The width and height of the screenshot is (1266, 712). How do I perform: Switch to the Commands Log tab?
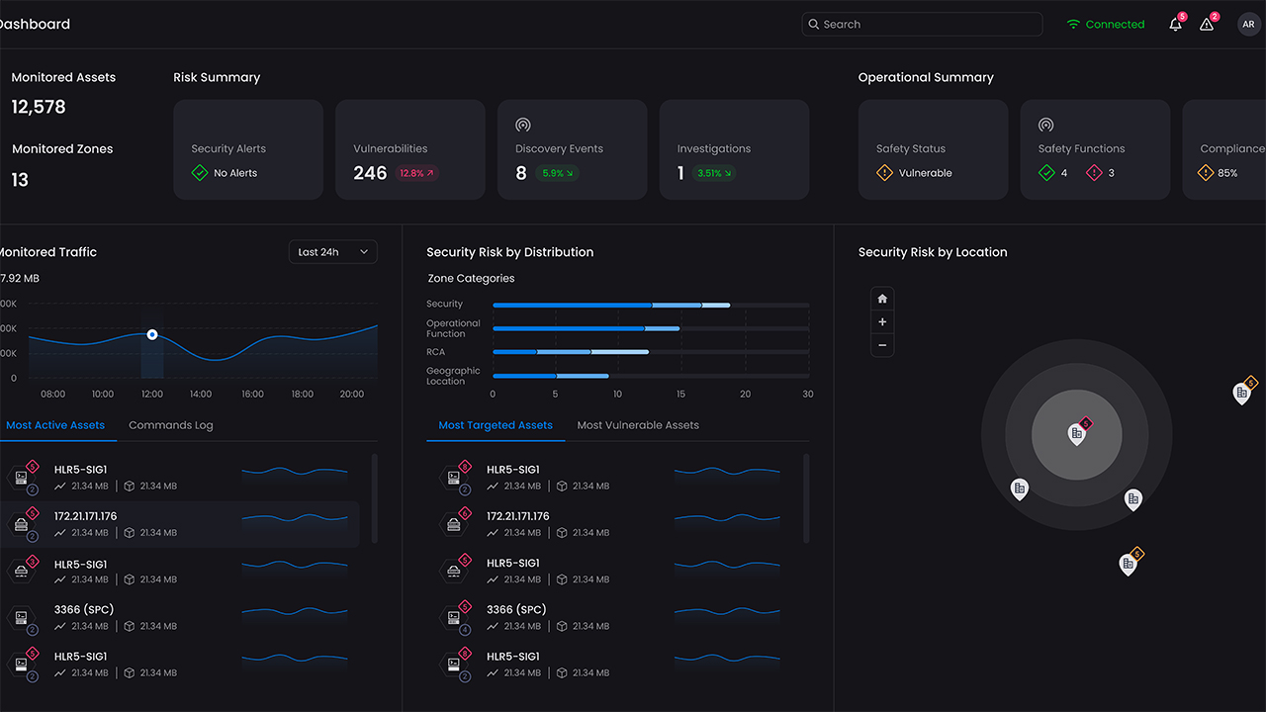(x=170, y=425)
